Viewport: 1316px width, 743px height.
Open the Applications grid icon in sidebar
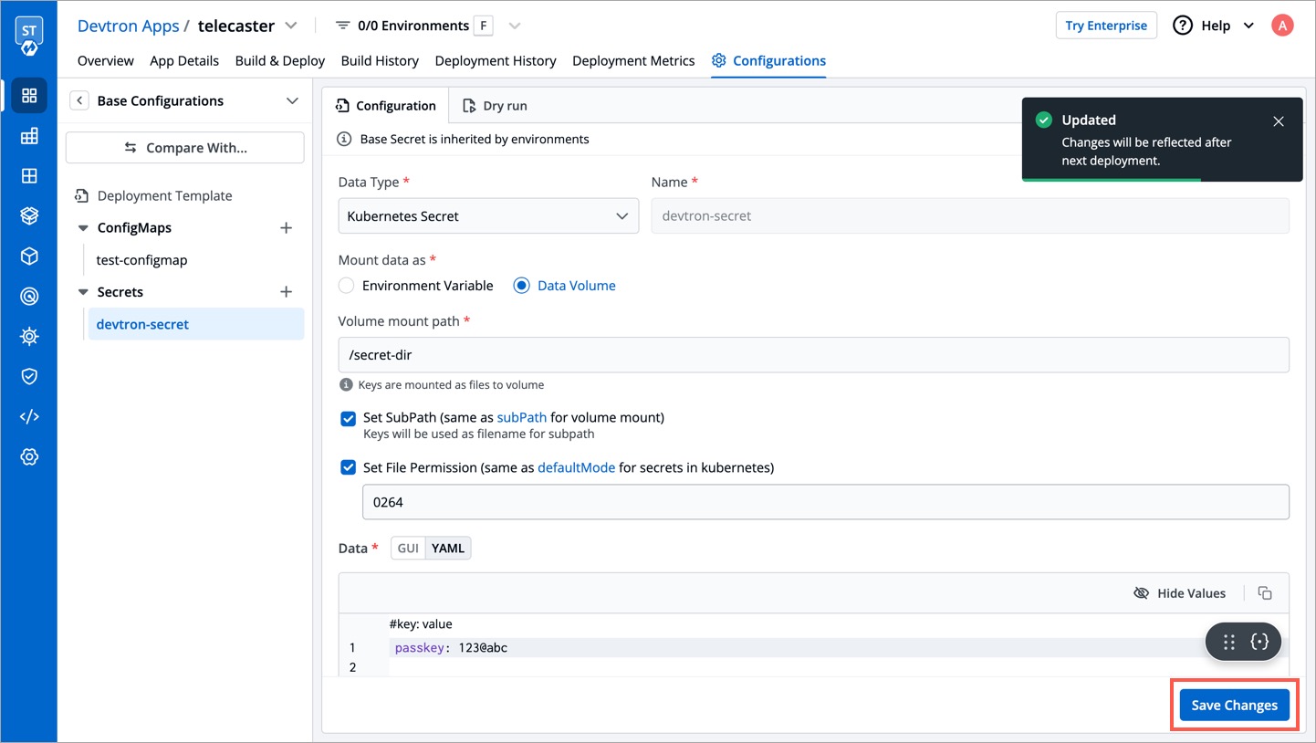pos(29,95)
